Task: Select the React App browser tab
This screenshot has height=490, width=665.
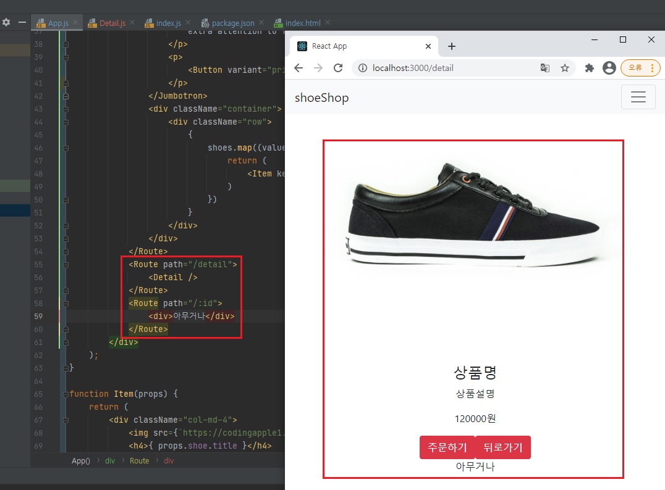Action: coord(365,46)
